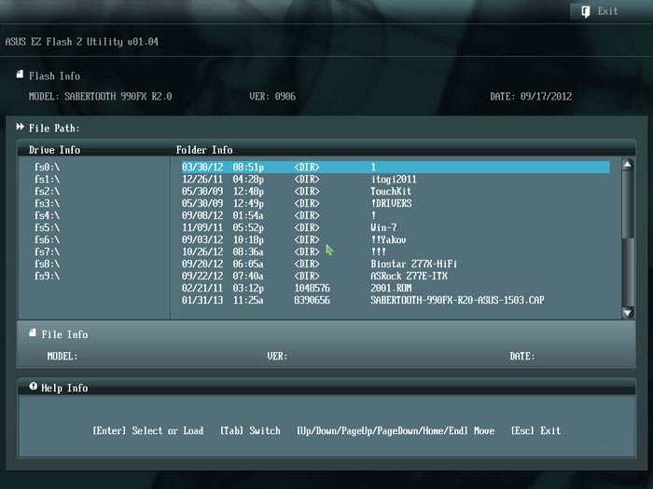653x489 pixels.
Task: Open the itogi2011 folder
Action: [x=396, y=179]
